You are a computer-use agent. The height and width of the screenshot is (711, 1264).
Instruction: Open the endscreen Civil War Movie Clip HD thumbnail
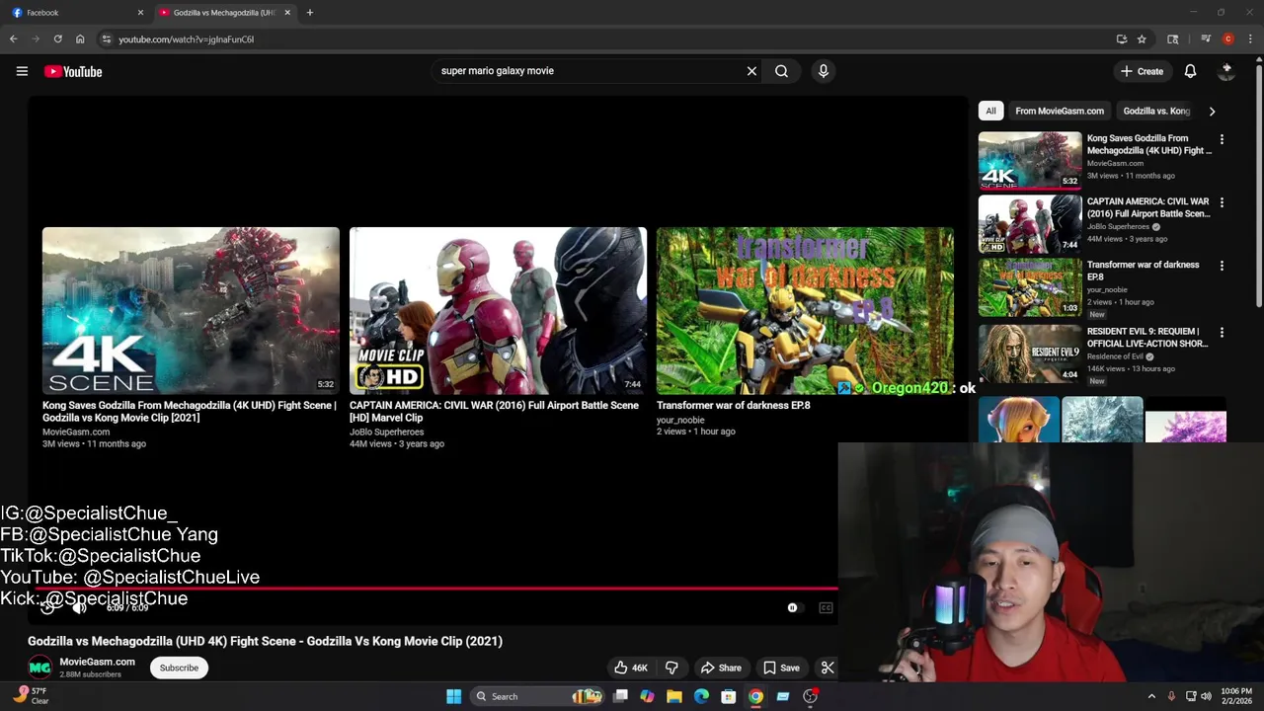[x=498, y=311]
